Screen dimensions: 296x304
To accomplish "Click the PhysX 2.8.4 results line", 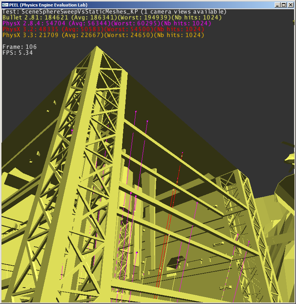I will [x=107, y=23].
